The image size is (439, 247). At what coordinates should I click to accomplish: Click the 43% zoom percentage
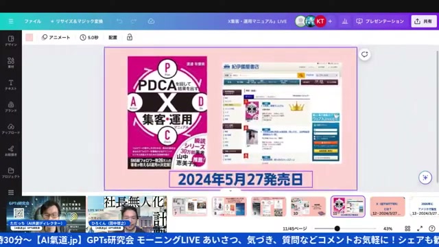click(388, 228)
